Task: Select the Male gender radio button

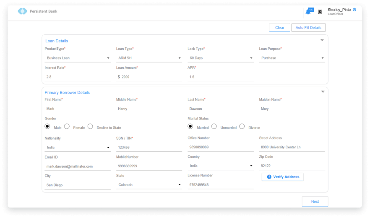Action: [47, 127]
